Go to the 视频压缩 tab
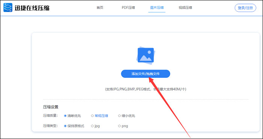263x139 pixels. (185, 8)
